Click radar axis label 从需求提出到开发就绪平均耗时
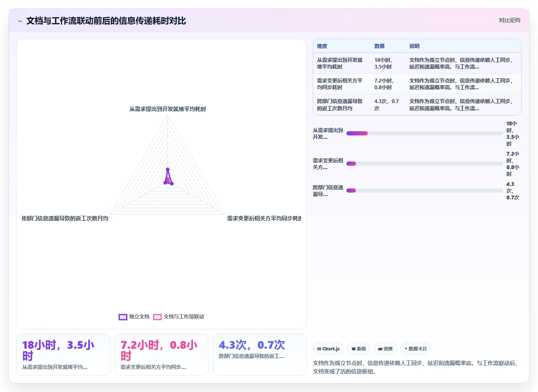Image resolution: width=538 pixels, height=392 pixels. click(x=168, y=109)
